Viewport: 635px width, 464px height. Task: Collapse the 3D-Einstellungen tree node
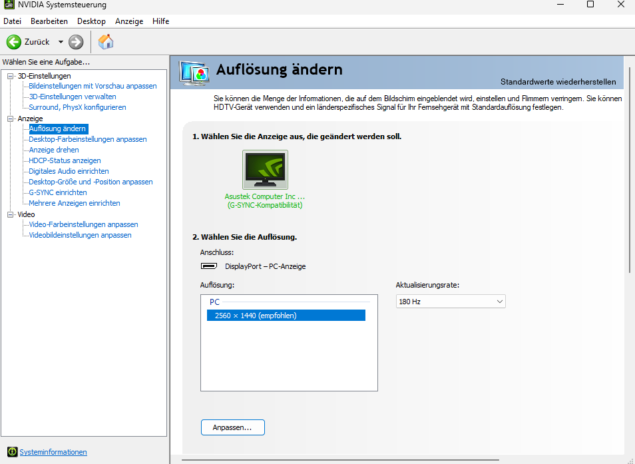[11, 76]
